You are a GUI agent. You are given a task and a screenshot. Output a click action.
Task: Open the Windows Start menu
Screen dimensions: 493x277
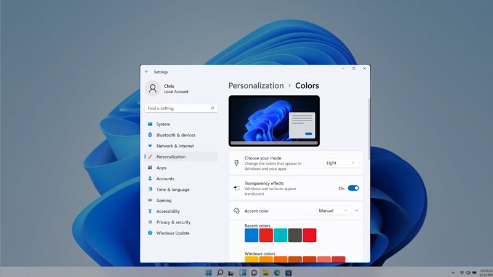pyautogui.click(x=208, y=273)
